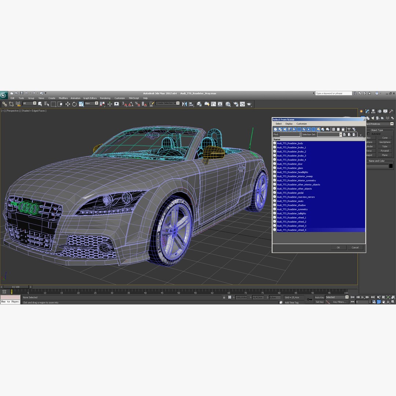Open the Render Setup dialog
The image size is (396, 396).
click(236, 104)
